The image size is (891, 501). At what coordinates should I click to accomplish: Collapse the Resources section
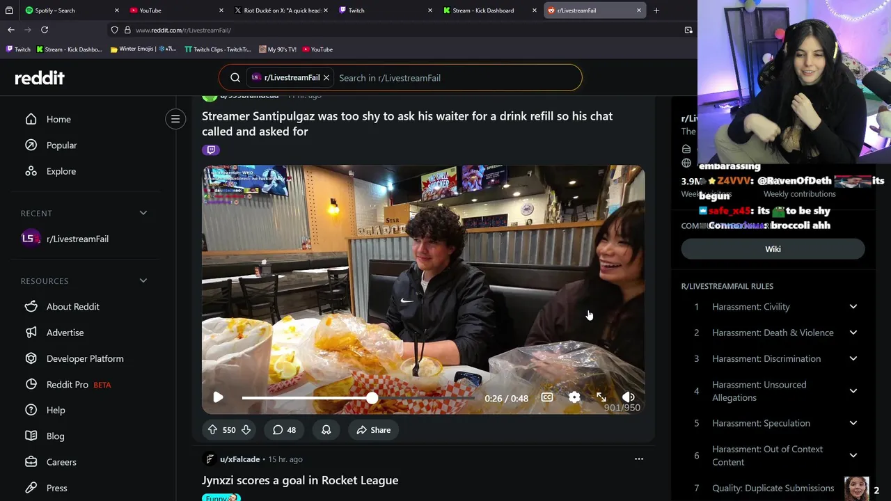[143, 280]
